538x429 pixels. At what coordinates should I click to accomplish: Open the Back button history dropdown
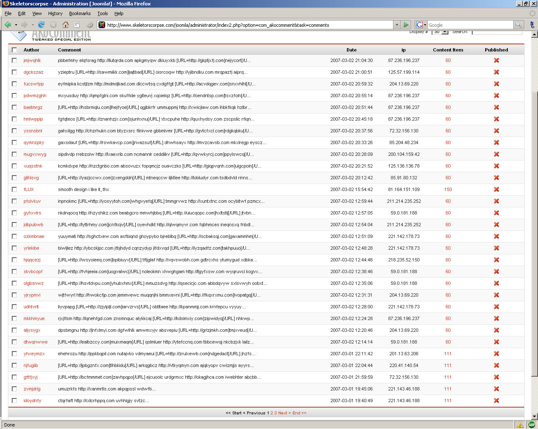[16, 25]
